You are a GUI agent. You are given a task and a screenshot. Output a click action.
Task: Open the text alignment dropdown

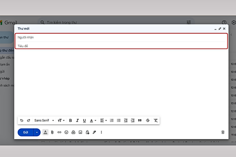tap(104, 120)
